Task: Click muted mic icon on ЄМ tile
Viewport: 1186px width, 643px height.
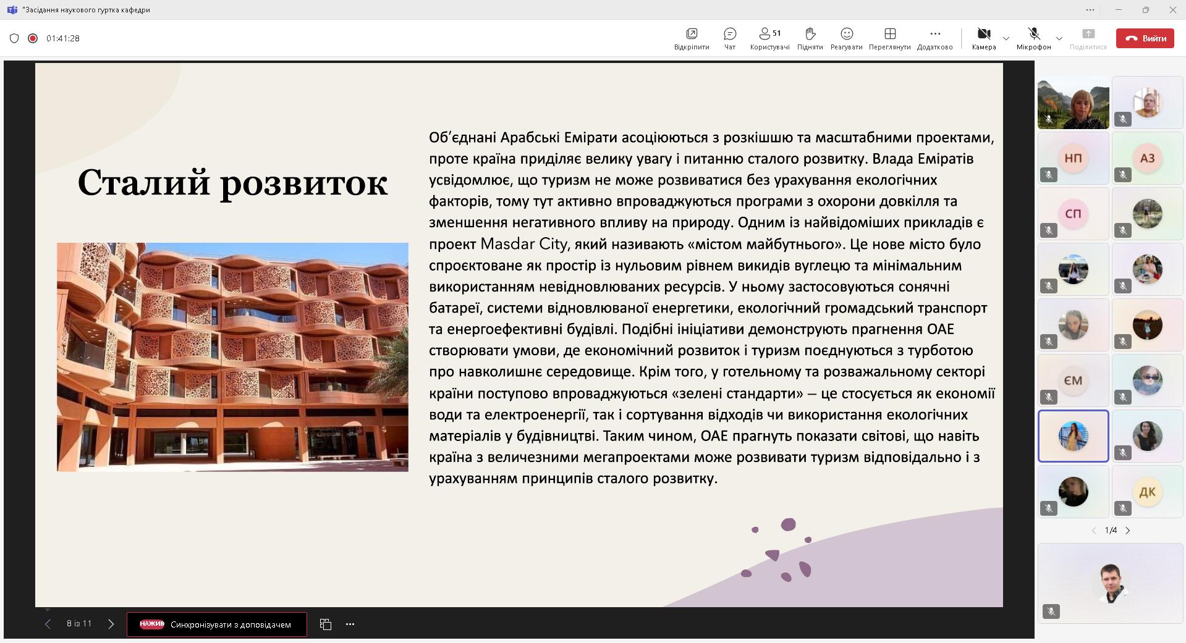Action: point(1049,397)
